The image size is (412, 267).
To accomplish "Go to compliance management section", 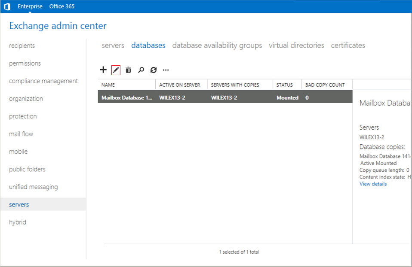I will tap(43, 81).
